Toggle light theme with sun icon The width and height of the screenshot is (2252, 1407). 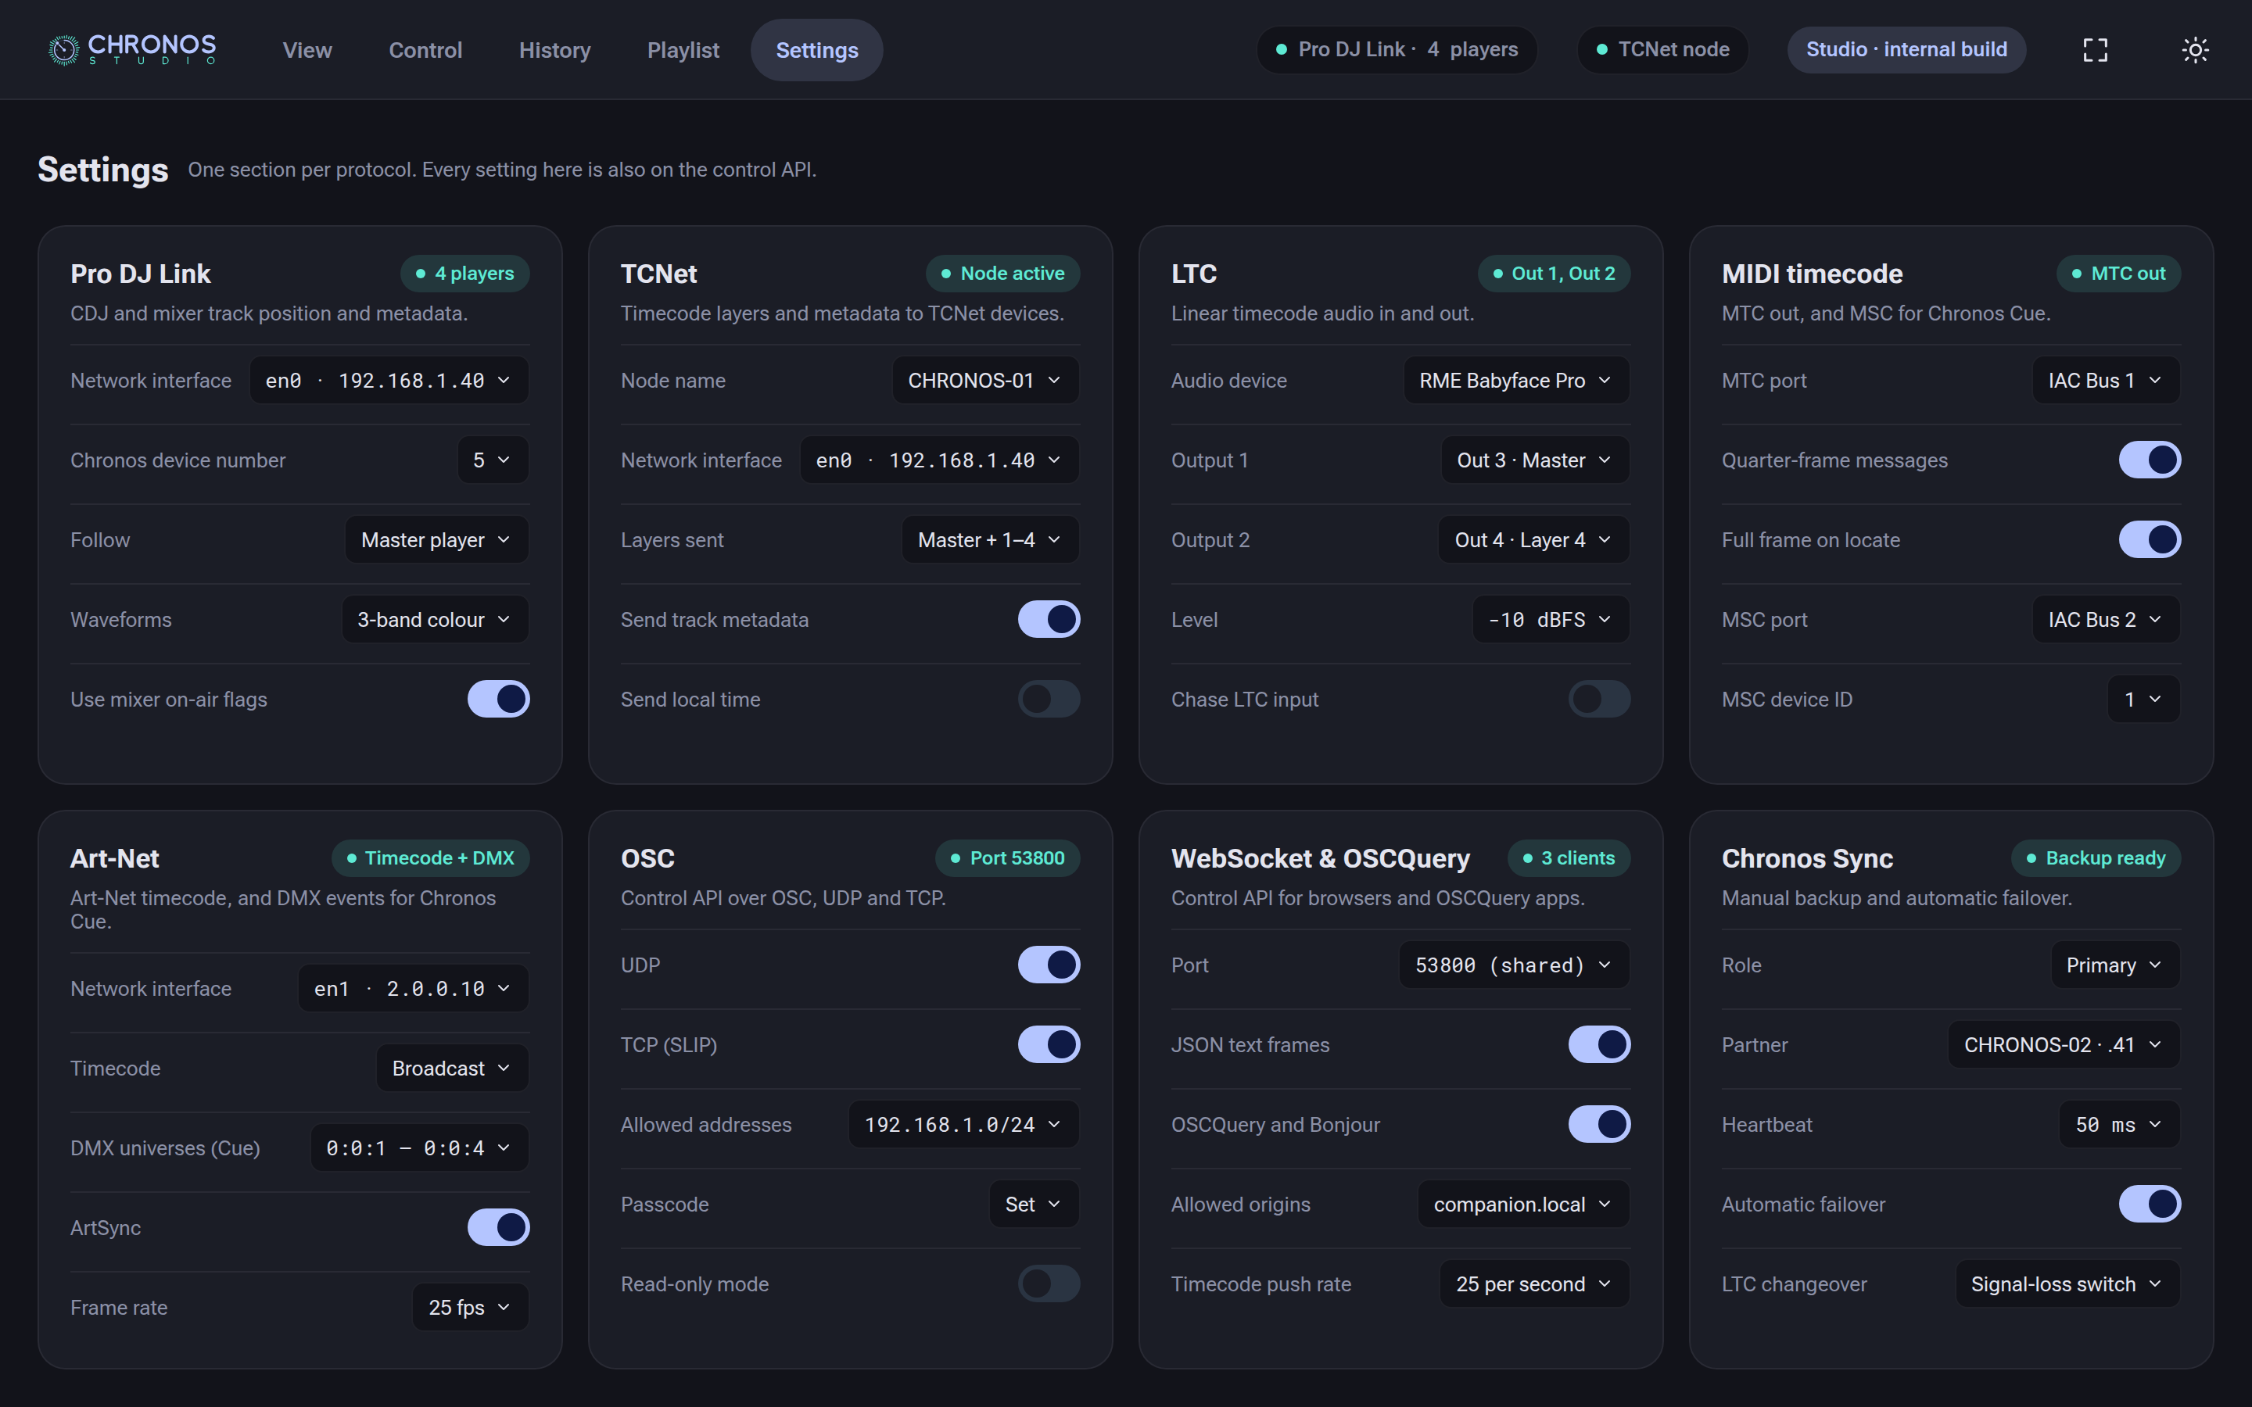click(x=2195, y=49)
